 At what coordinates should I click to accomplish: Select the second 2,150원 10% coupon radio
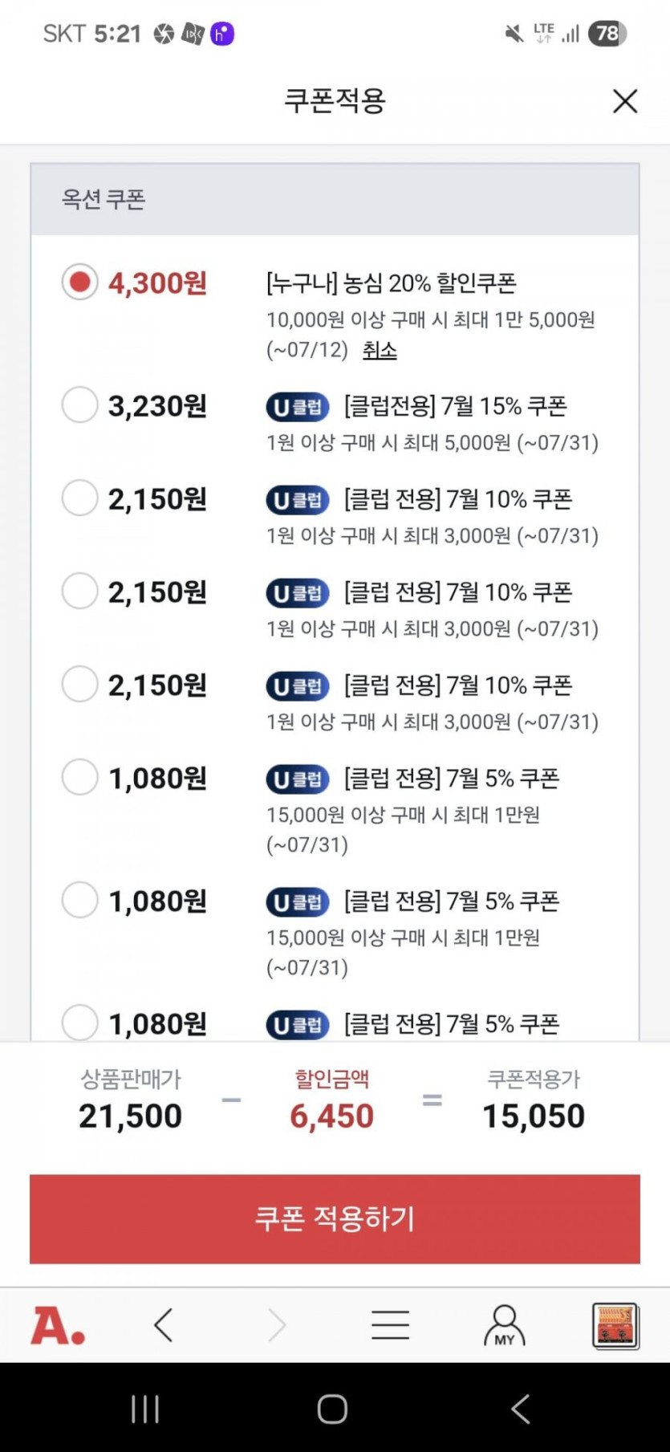tap(80, 592)
